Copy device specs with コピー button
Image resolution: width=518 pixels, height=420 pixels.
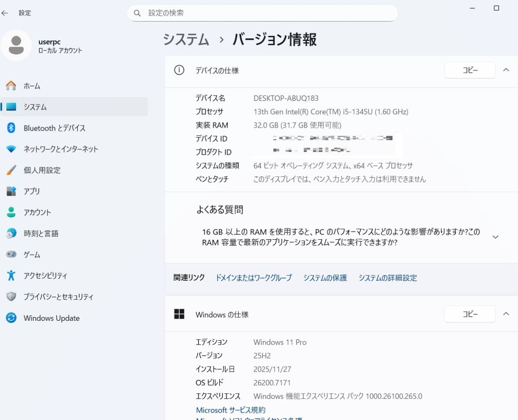pos(470,70)
